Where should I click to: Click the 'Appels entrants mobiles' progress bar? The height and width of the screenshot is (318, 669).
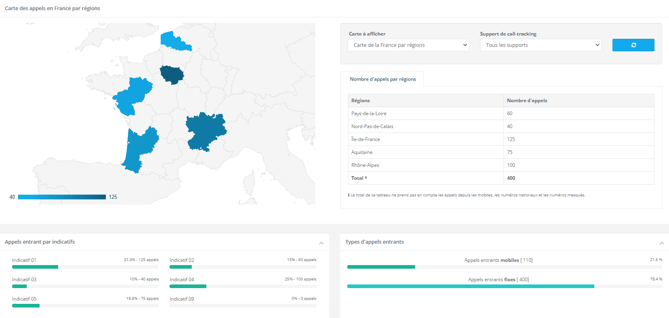(505, 267)
